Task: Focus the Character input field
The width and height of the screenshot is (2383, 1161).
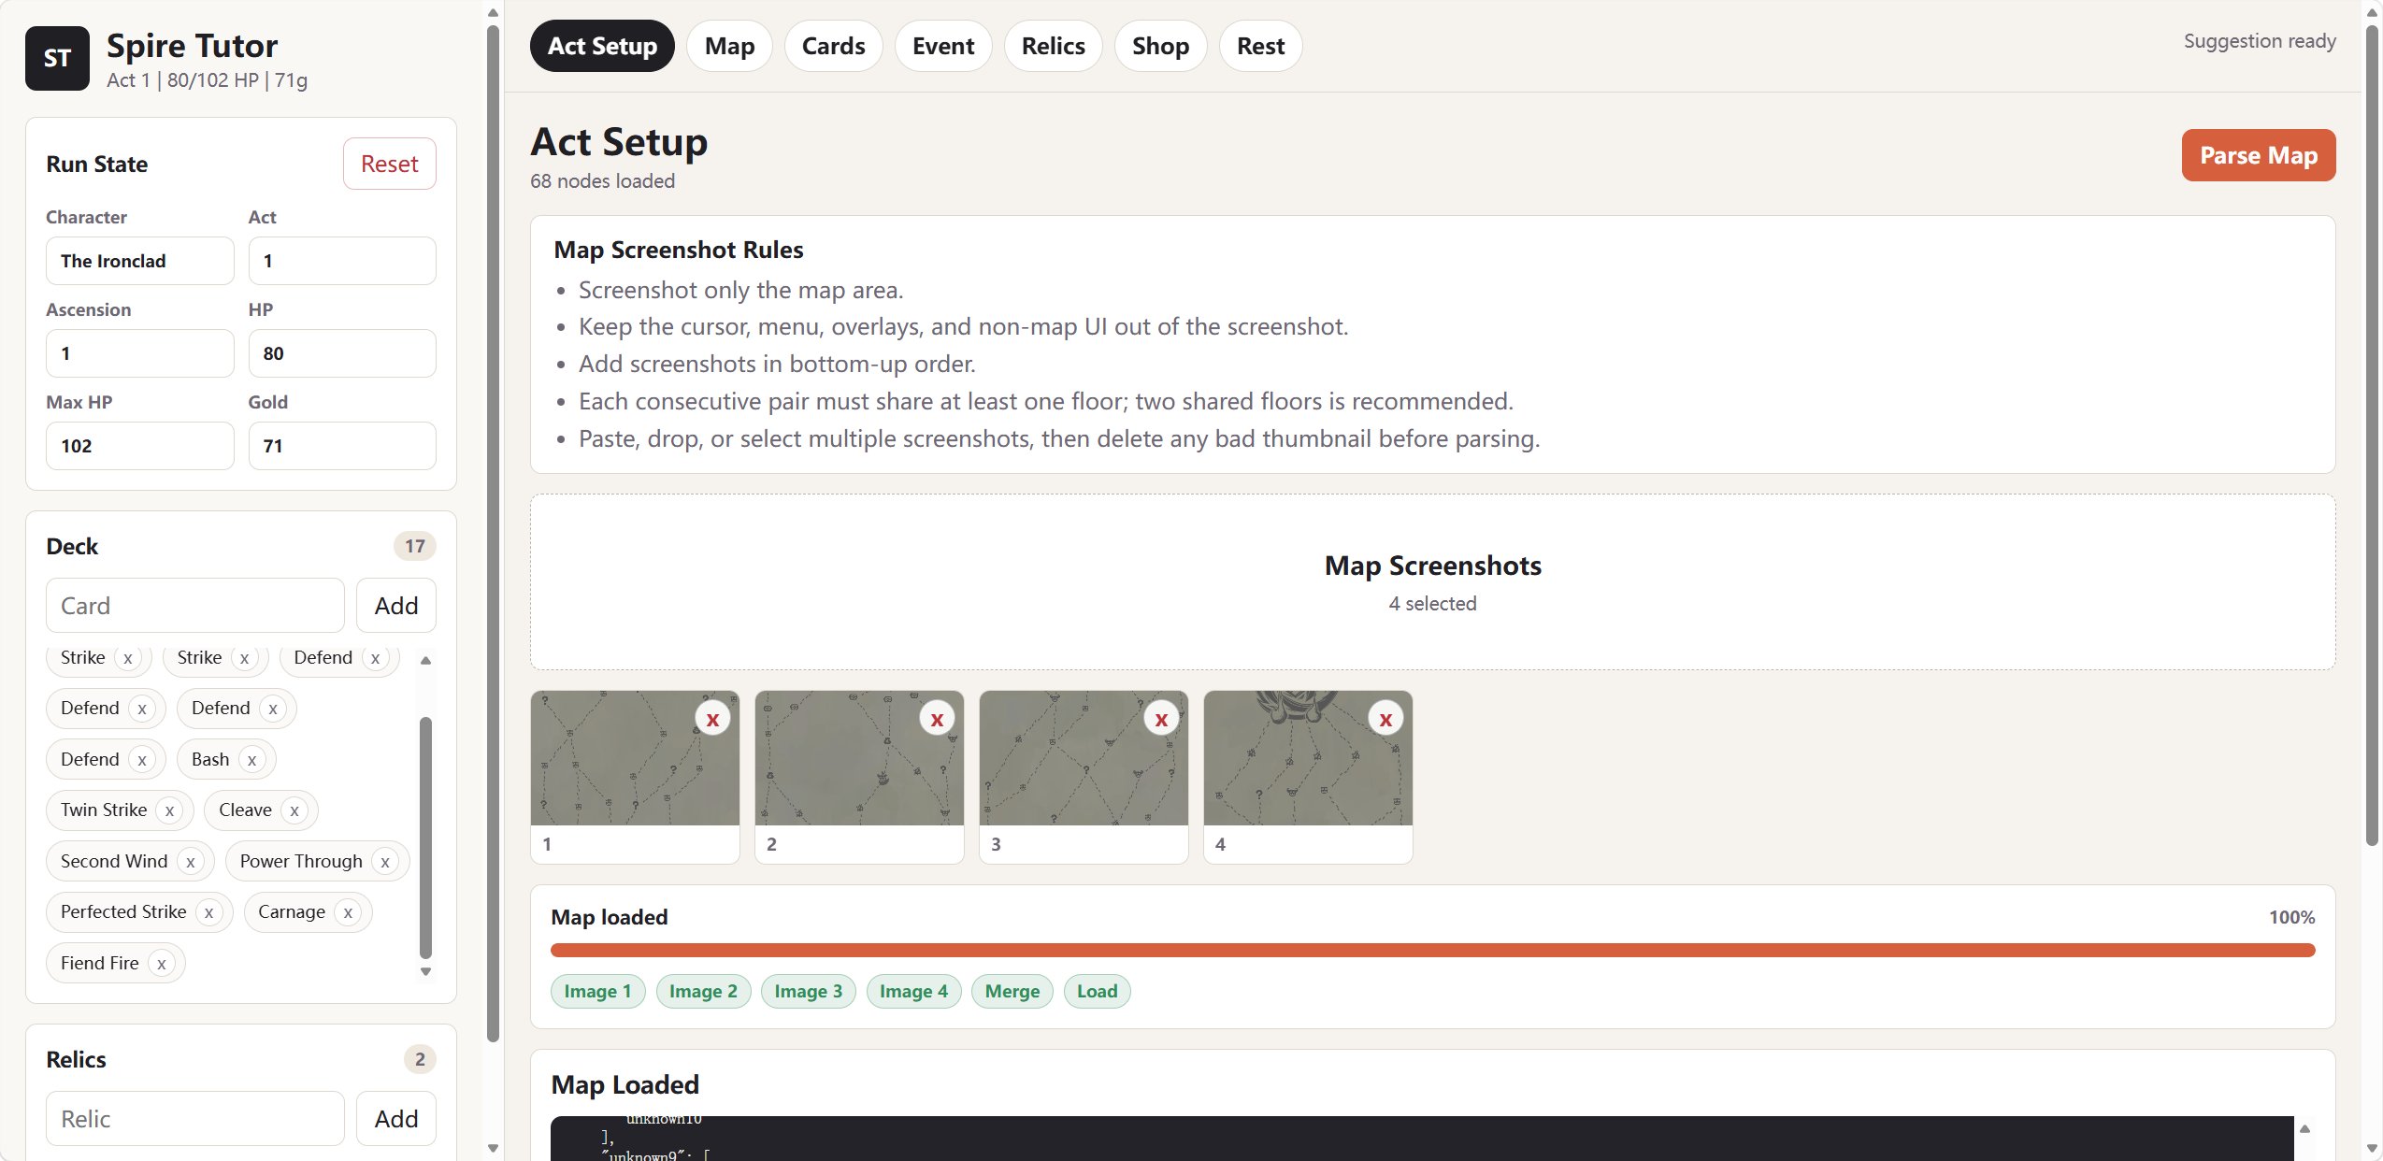Action: point(140,261)
